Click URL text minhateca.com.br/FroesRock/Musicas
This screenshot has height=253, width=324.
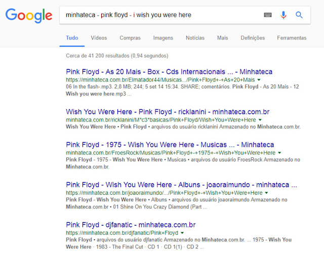(171, 153)
